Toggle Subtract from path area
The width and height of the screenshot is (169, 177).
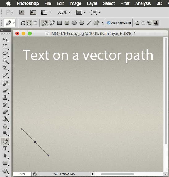(143, 23)
